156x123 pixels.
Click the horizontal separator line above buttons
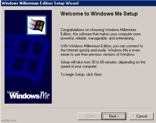(79, 108)
